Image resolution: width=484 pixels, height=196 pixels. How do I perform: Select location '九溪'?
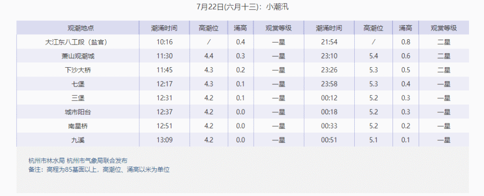[x=78, y=140]
